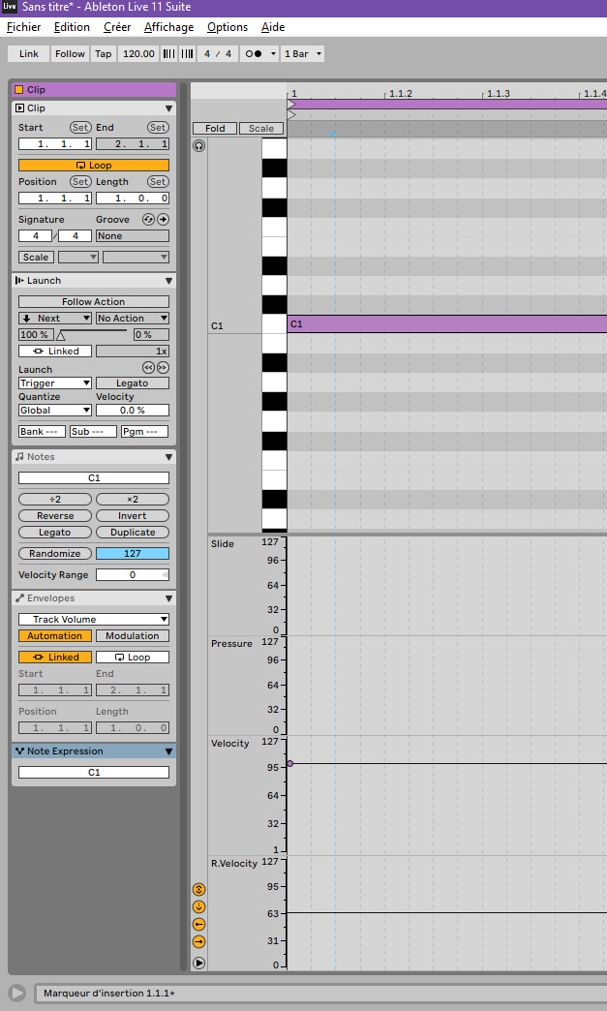Click the status bar round play icon

tap(17, 993)
